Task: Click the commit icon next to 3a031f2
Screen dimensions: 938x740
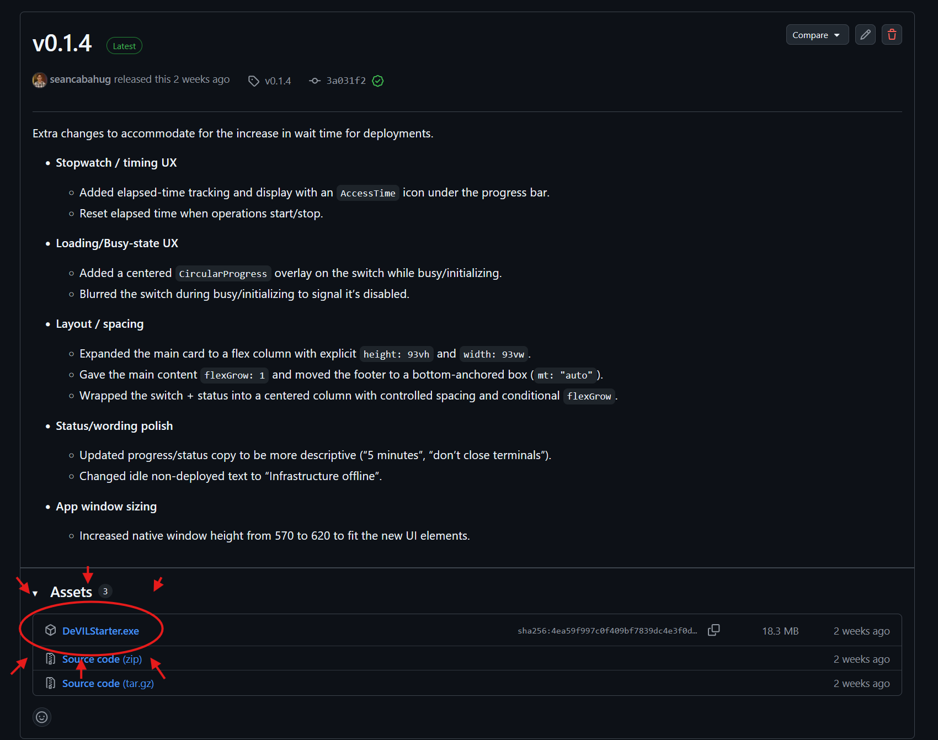Action: tap(314, 81)
